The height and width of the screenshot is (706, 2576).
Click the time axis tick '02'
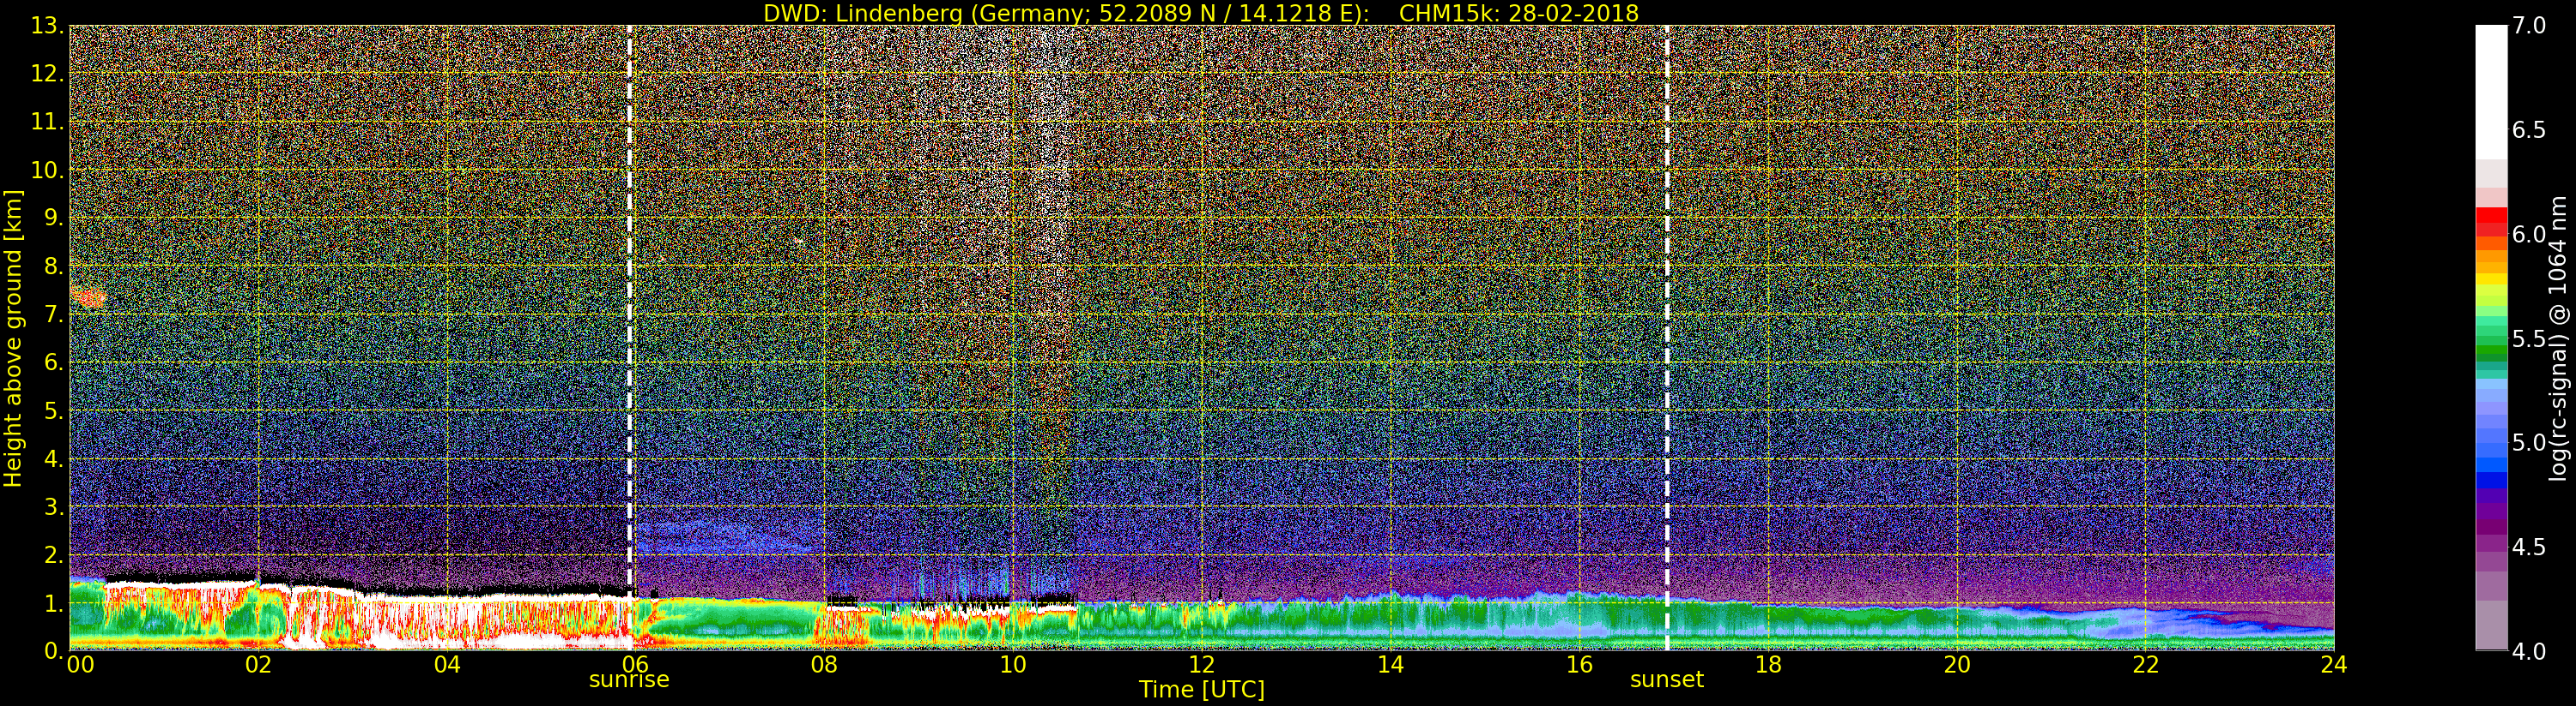tap(258, 664)
